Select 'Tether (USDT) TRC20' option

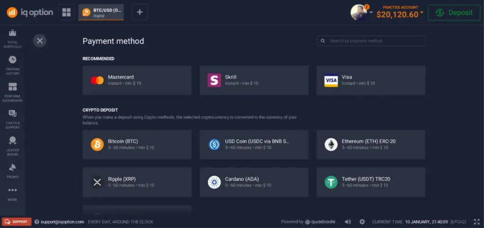tap(371, 182)
